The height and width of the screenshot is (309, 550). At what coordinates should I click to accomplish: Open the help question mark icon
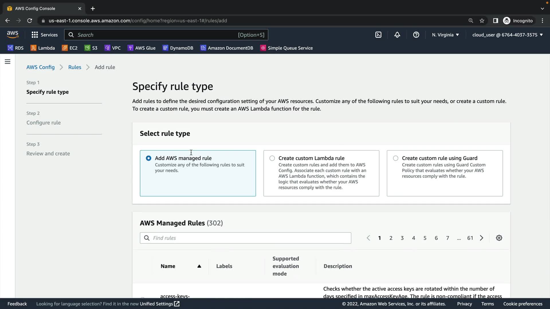tap(416, 35)
